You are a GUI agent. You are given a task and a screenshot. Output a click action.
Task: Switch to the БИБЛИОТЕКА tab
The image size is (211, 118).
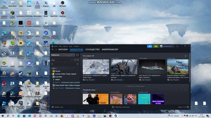click(x=76, y=49)
